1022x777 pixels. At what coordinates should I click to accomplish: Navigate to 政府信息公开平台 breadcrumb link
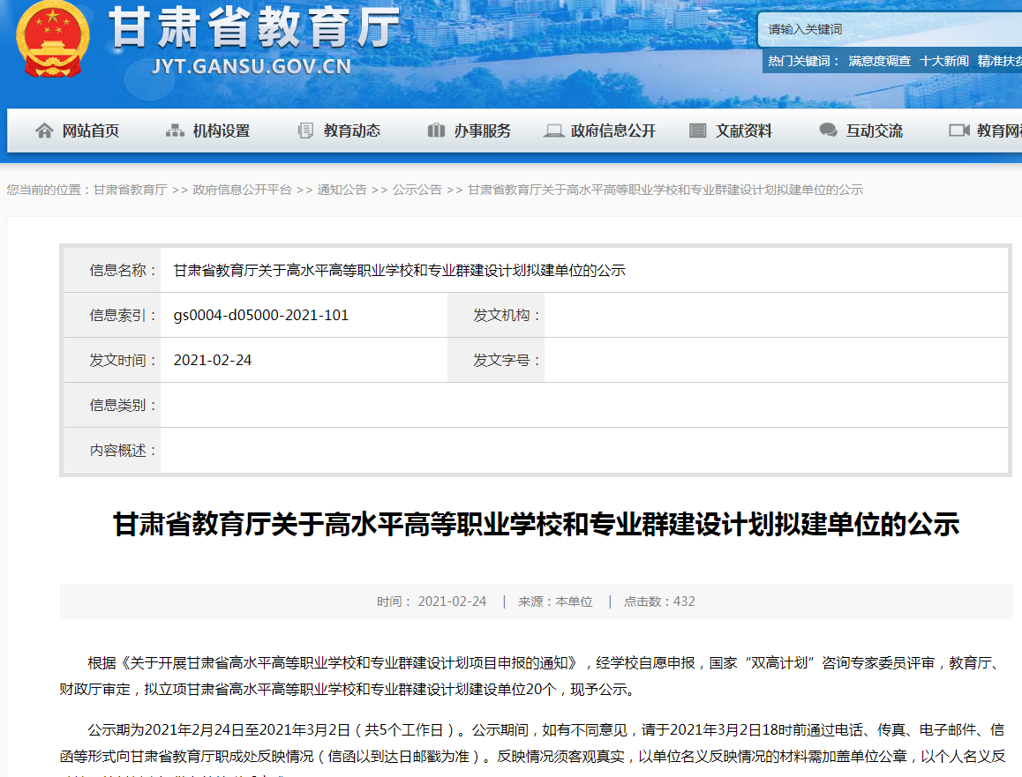(x=242, y=190)
